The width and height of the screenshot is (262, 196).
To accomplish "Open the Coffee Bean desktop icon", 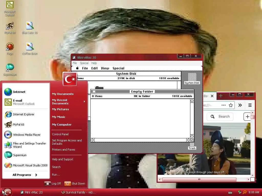I will point(30,49).
